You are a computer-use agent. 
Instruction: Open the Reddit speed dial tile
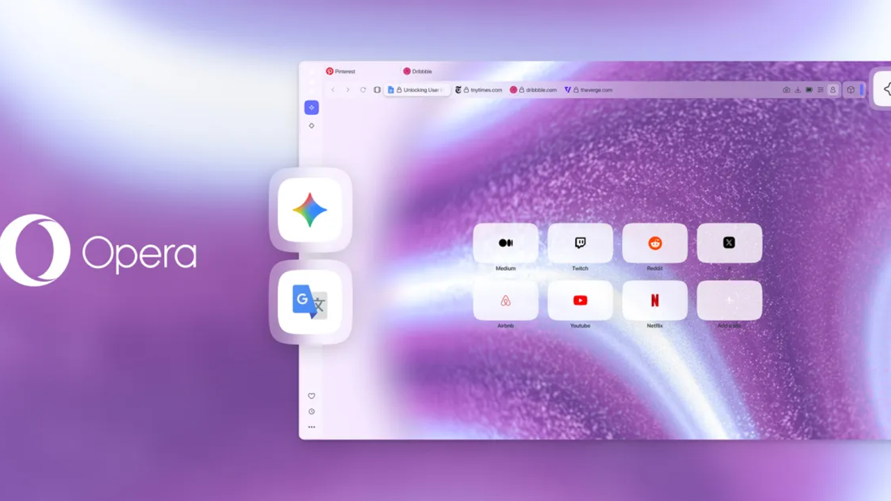pyautogui.click(x=654, y=243)
